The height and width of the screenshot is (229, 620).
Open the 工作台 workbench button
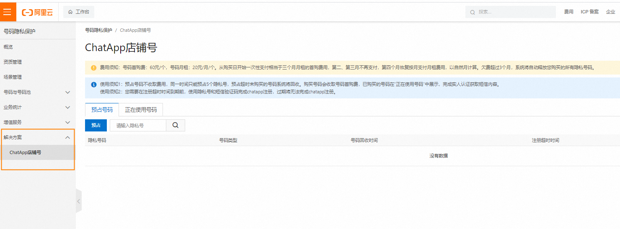(79, 12)
